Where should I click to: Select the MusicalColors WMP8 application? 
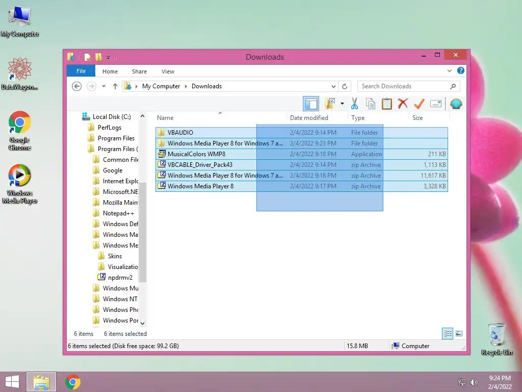coord(302,154)
